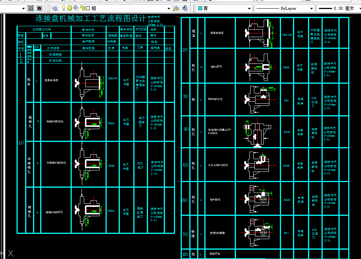The height and width of the screenshot is (259, 361).
Task: Select the operation number 70
Action: [x=185, y=235]
